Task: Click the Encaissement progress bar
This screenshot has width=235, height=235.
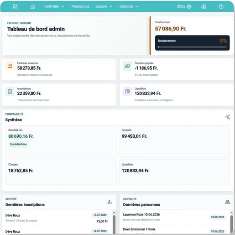Action: coord(192,47)
